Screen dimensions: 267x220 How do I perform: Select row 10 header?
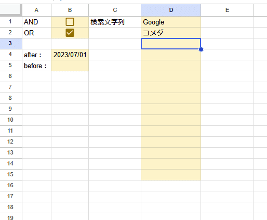11,120
